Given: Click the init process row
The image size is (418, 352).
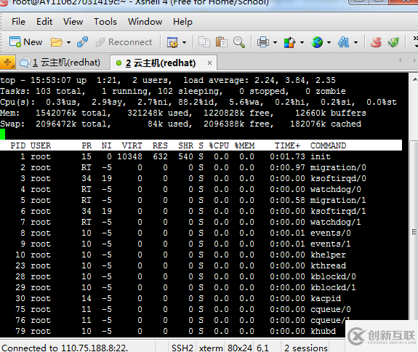Looking at the screenshot, I should (x=201, y=156).
